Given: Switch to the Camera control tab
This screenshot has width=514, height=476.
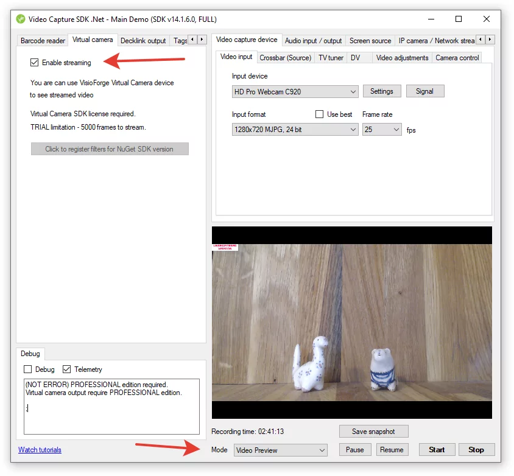Looking at the screenshot, I should [457, 57].
